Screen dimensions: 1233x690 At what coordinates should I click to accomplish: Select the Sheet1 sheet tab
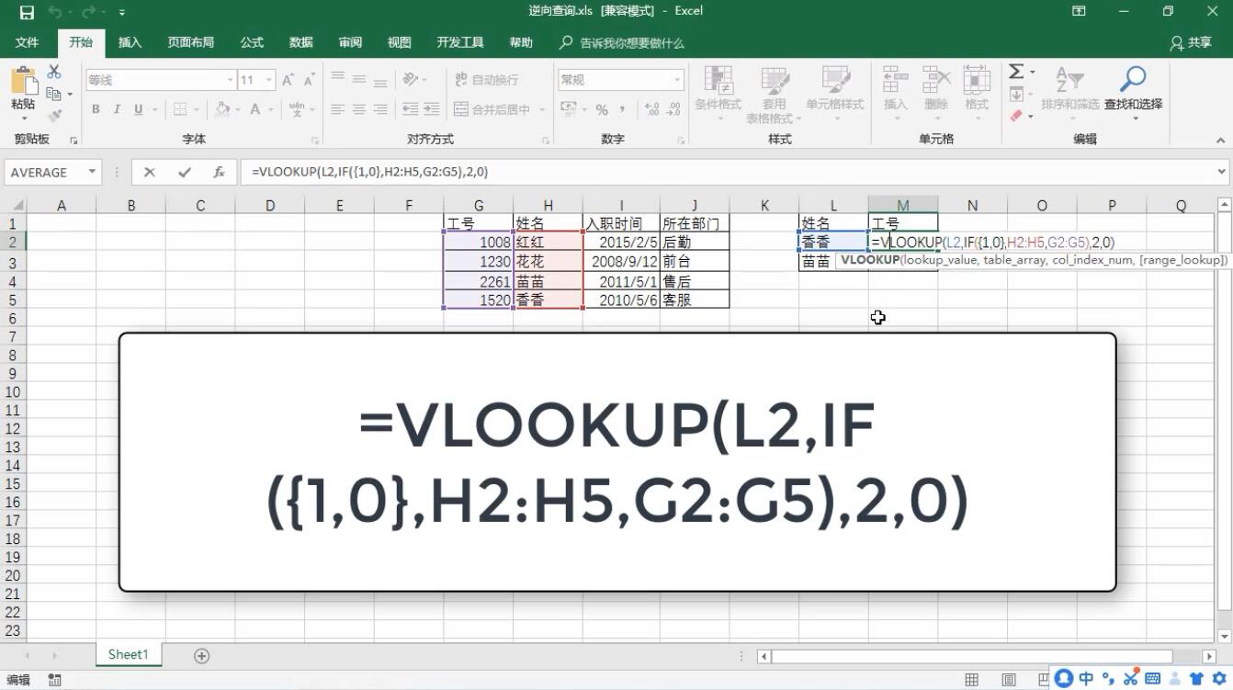(128, 654)
